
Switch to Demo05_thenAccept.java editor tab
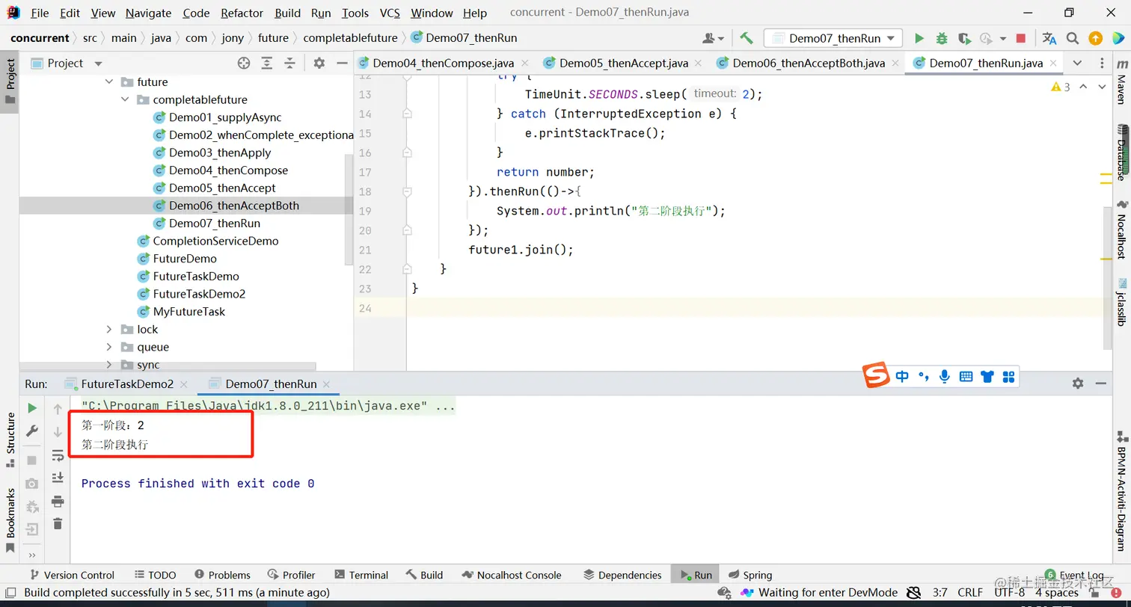click(x=624, y=64)
